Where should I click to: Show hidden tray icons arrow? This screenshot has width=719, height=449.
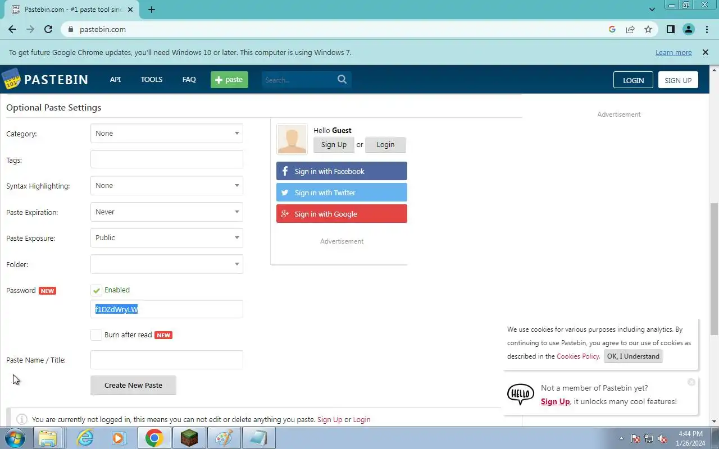click(621, 438)
